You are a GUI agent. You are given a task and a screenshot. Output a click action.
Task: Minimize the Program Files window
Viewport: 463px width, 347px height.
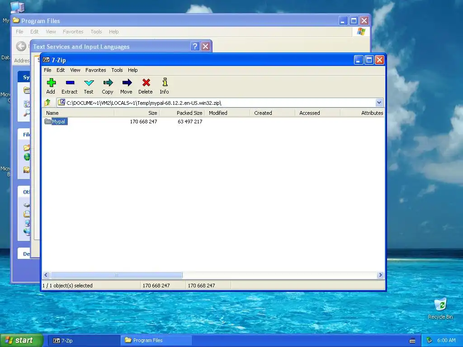343,21
